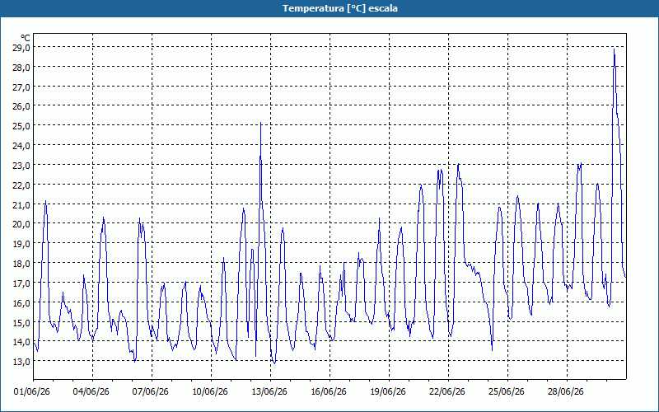Click the 17,0 axis value

pyautogui.click(x=21, y=283)
